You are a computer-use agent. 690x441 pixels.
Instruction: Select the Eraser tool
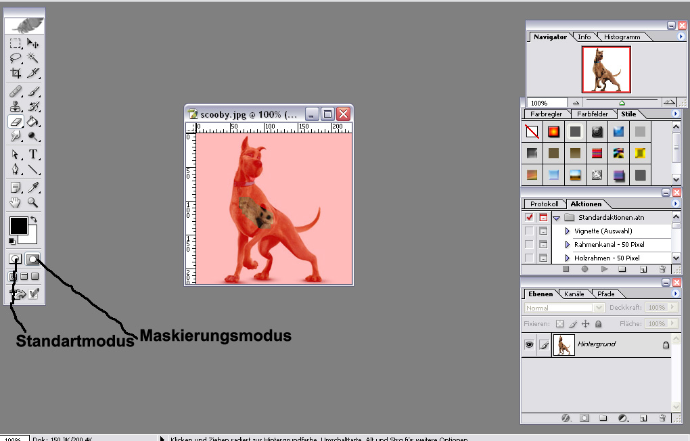click(16, 122)
